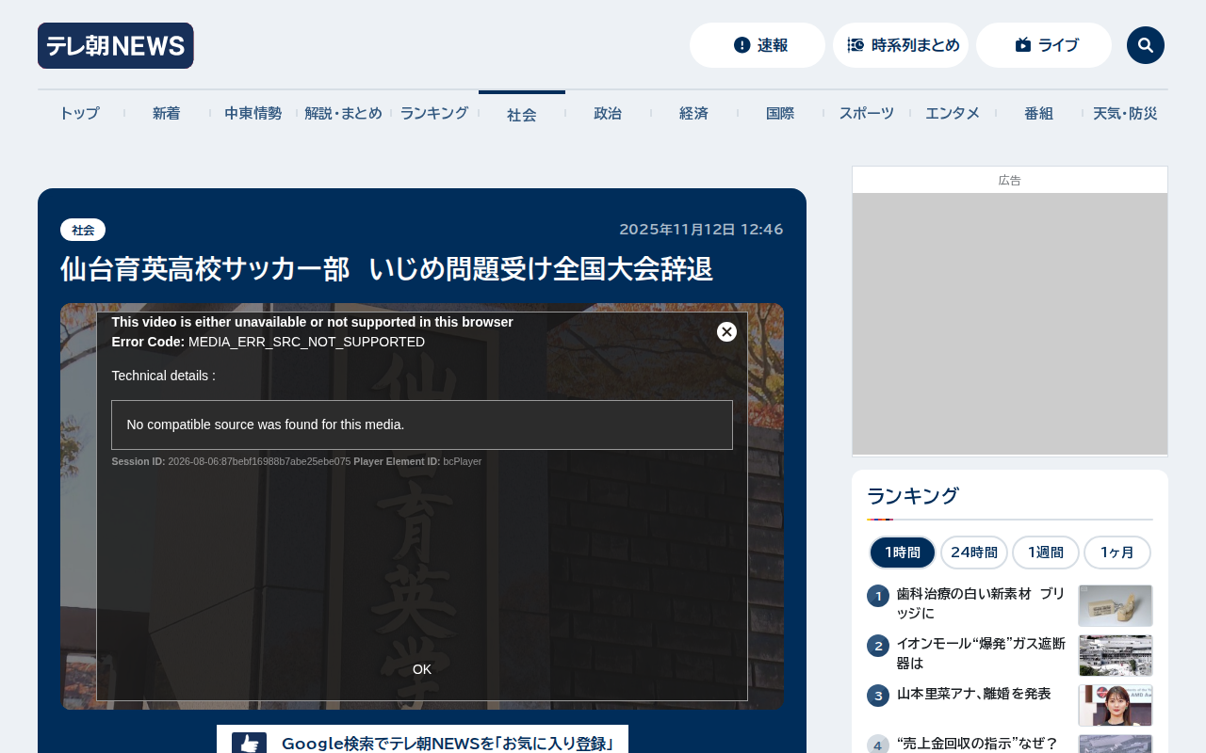Open the 速報 breaking news button
The height and width of the screenshot is (753, 1206).
point(758,45)
